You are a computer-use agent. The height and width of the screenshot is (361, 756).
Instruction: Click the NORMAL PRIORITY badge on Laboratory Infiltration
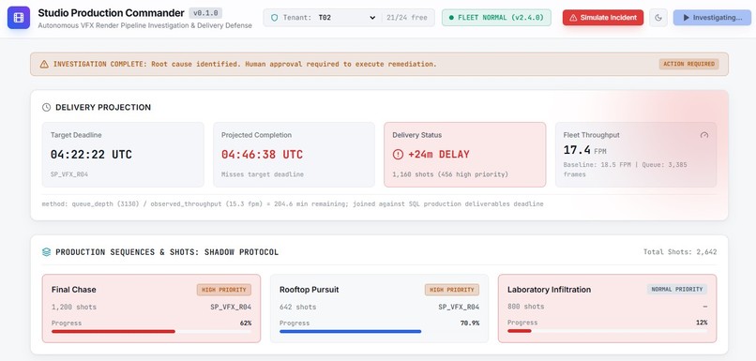pos(677,290)
